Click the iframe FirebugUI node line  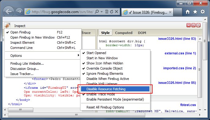52,88
